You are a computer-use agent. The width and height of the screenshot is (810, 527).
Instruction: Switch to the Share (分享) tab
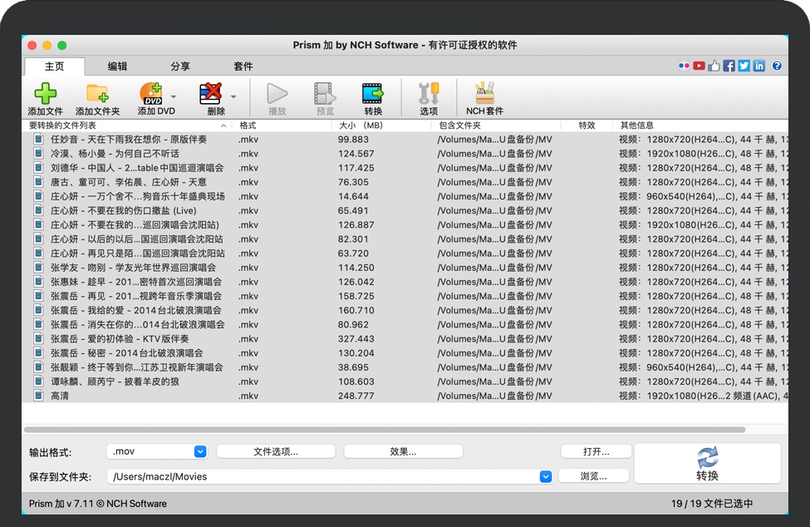click(x=180, y=66)
